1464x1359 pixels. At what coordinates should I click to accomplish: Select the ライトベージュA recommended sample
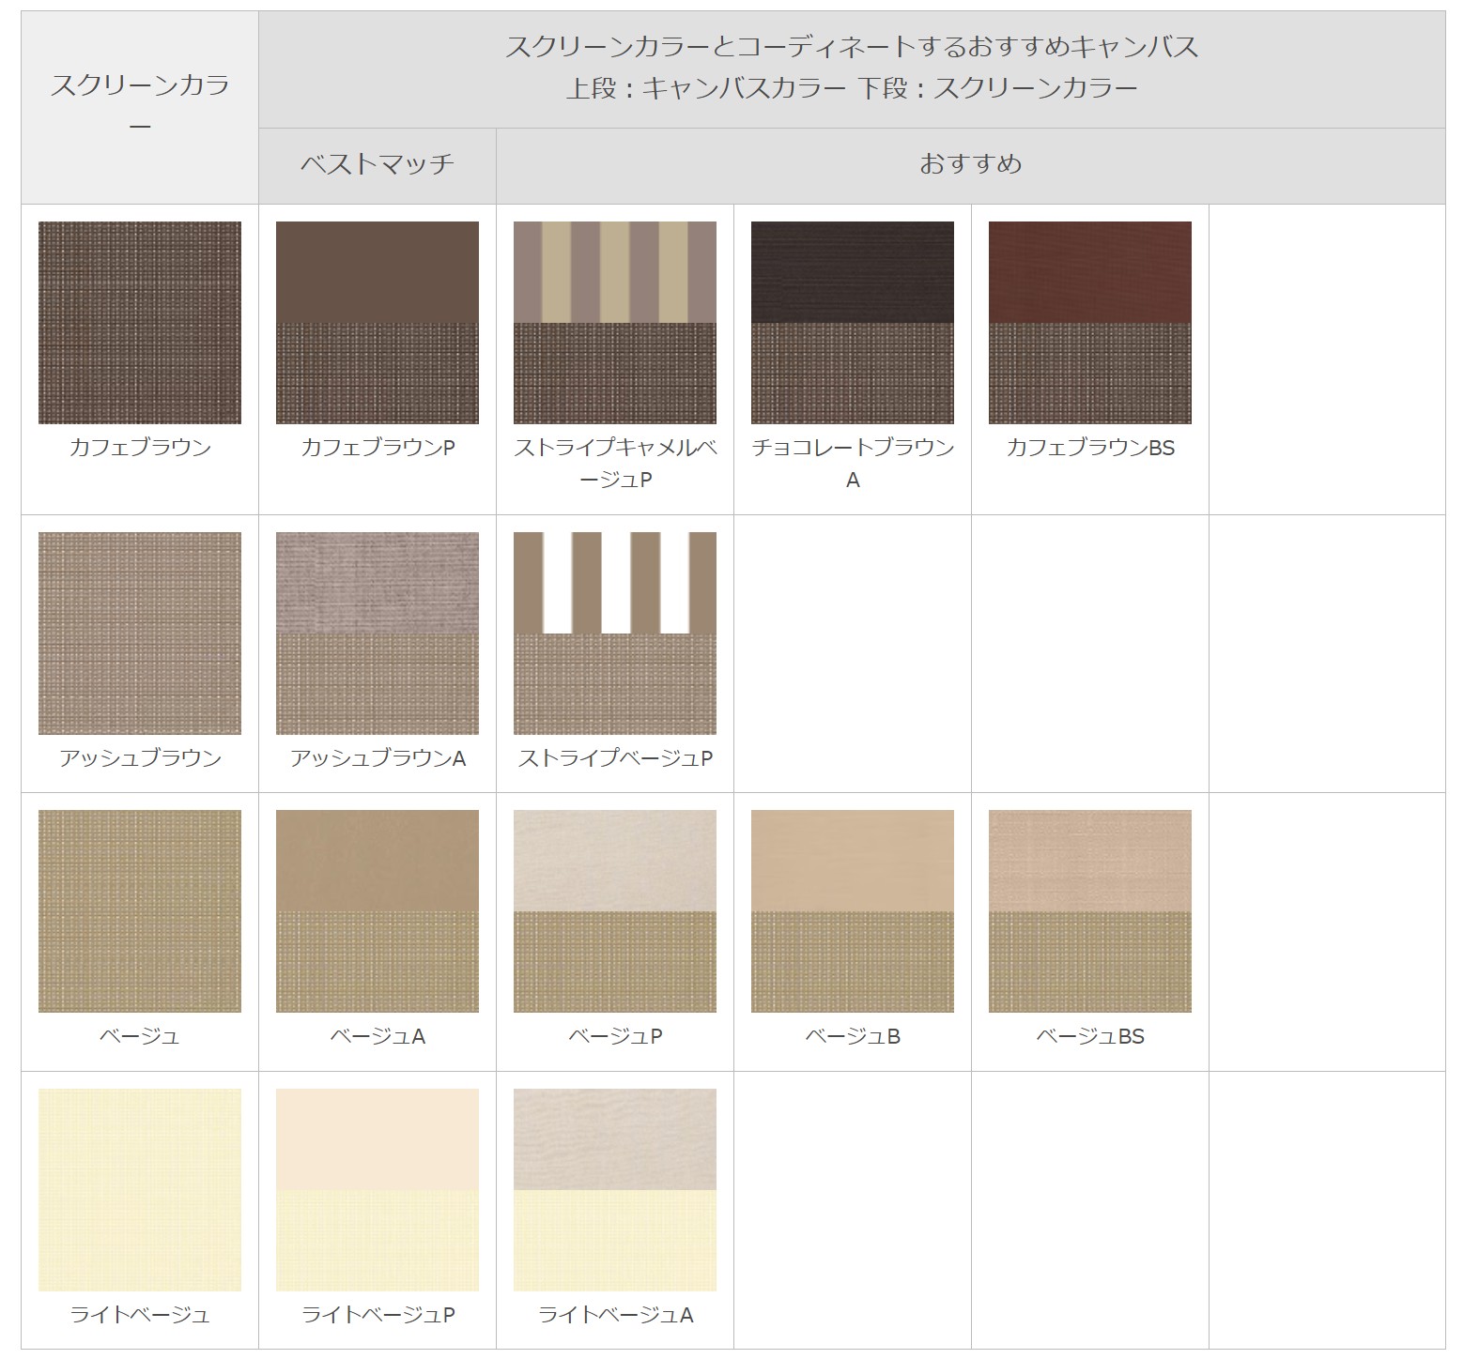click(x=614, y=1187)
